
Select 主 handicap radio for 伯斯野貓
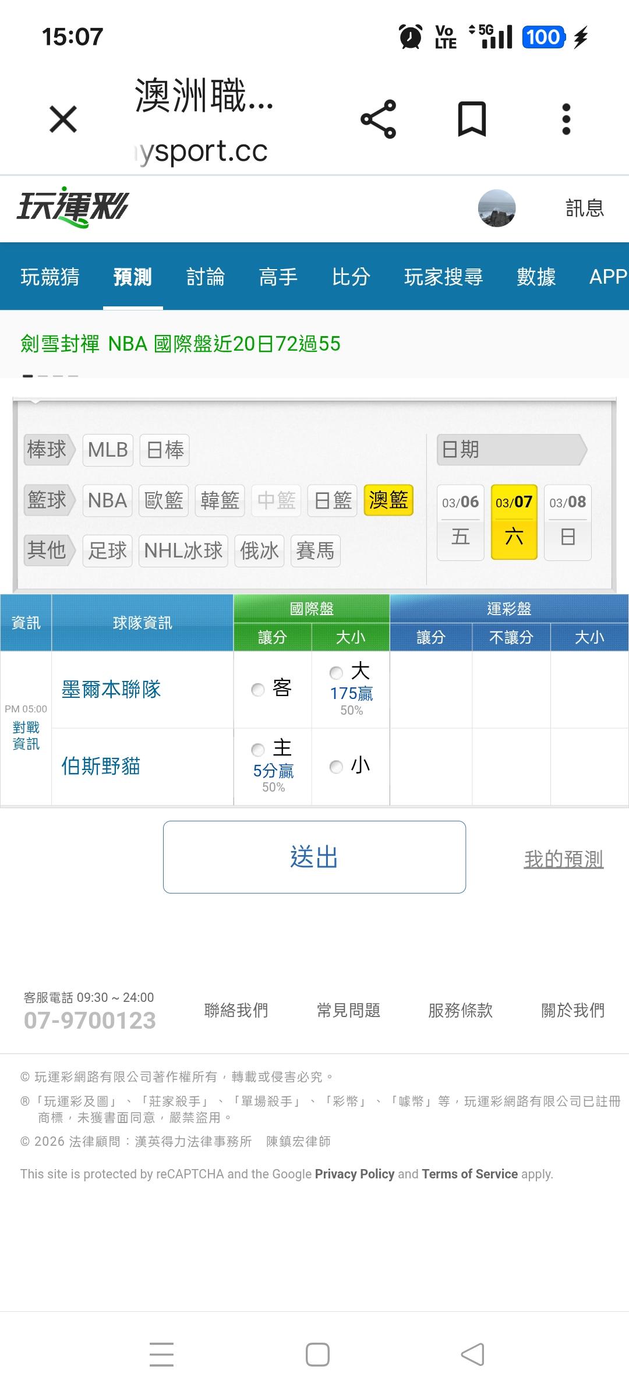pyautogui.click(x=258, y=750)
